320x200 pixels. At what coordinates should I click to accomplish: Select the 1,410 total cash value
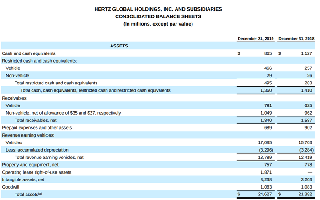[x=306, y=90]
